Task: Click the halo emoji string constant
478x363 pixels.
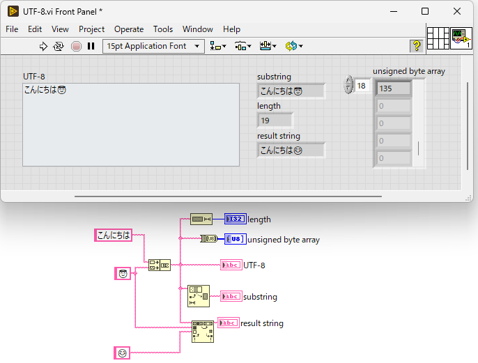Action: (x=123, y=273)
